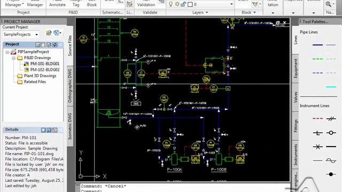Choose the L-marked instrument line tool

tap(317, 133)
